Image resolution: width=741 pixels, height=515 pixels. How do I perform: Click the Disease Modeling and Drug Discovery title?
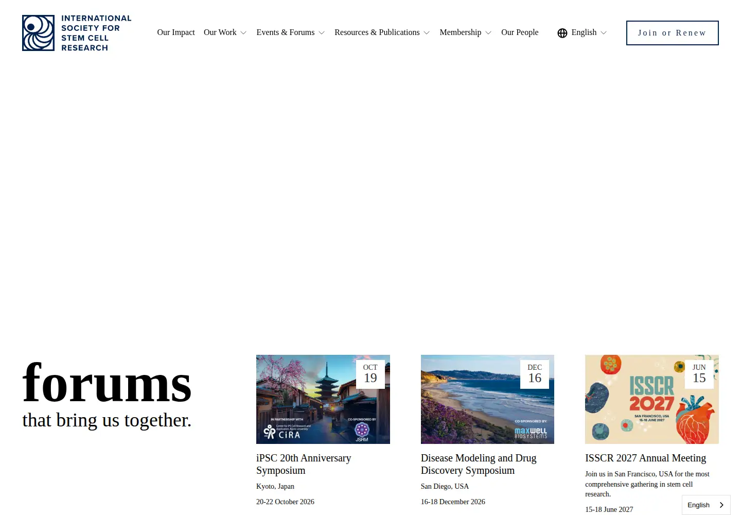pyautogui.click(x=479, y=464)
